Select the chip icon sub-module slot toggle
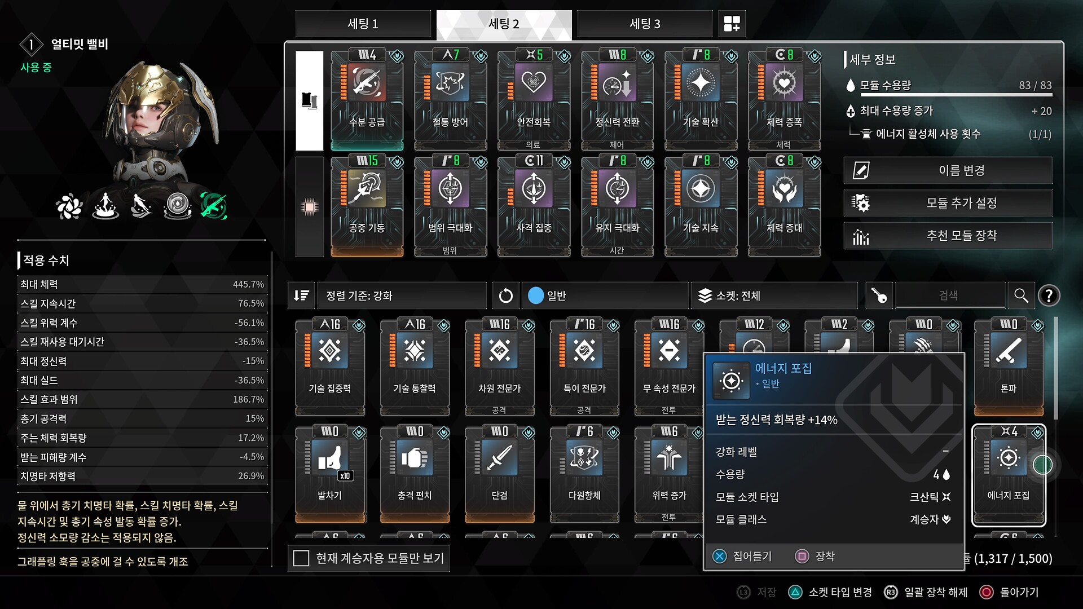1083x609 pixels. (309, 207)
